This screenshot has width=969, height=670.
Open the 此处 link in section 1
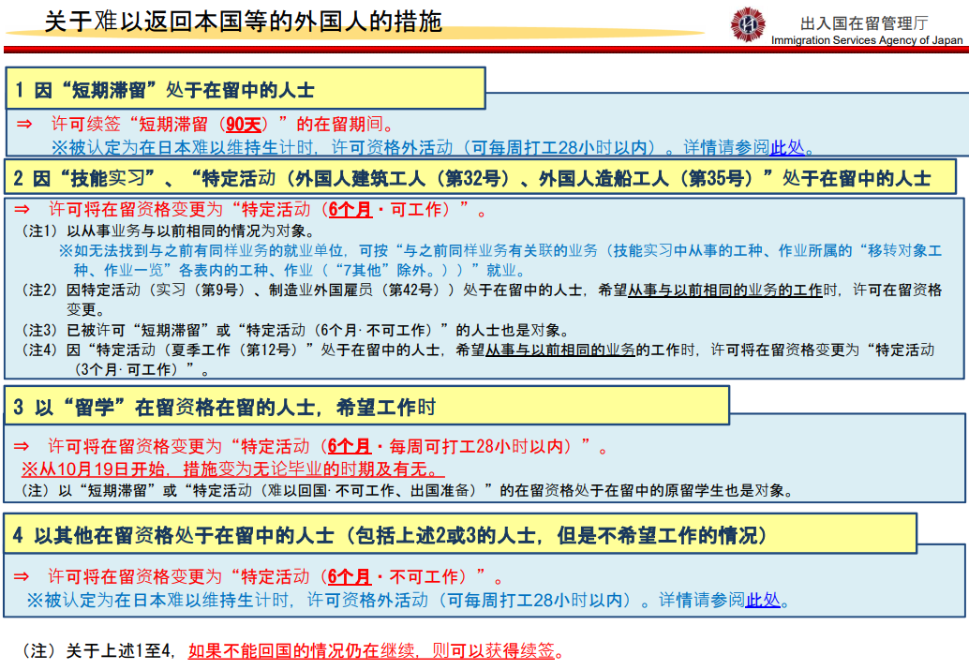[x=787, y=147]
